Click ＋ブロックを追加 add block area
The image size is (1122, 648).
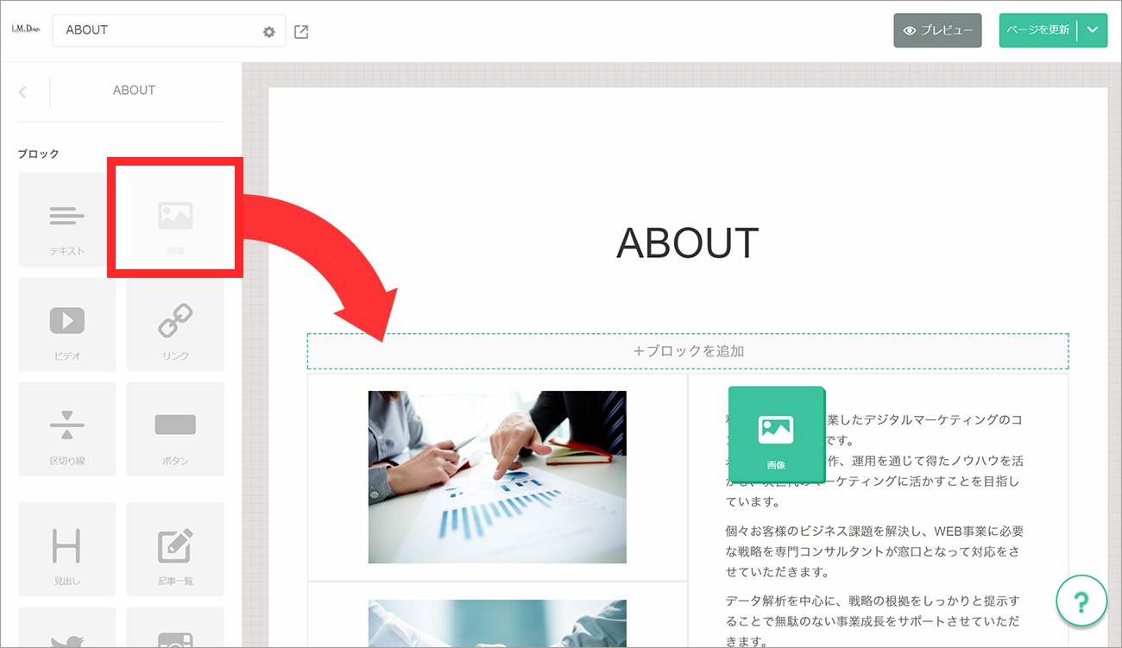688,351
